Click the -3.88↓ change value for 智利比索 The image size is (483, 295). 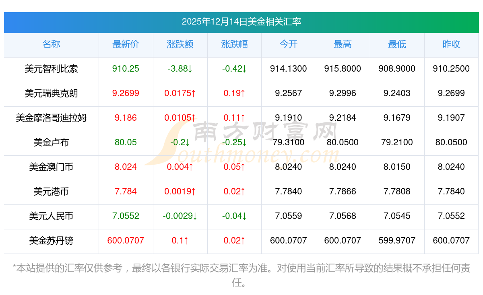click(x=180, y=69)
